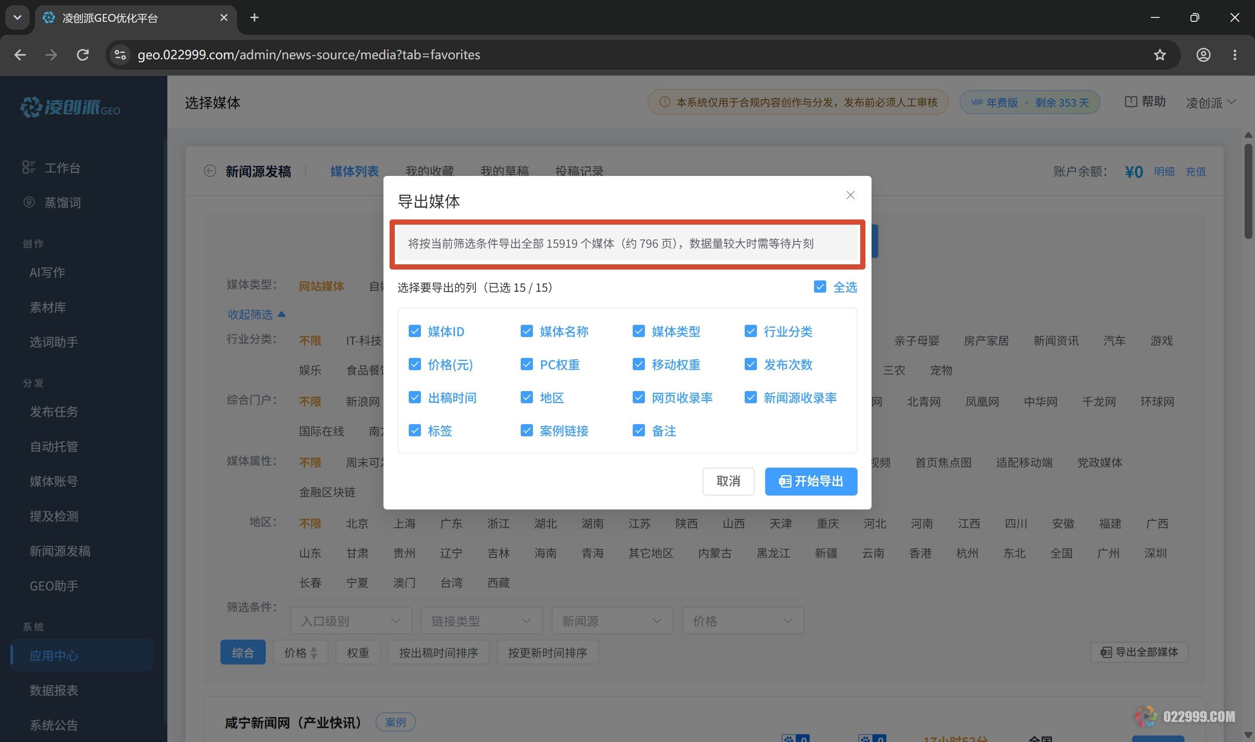
Task: Click the 导出全部媒体 button
Action: point(1139,652)
